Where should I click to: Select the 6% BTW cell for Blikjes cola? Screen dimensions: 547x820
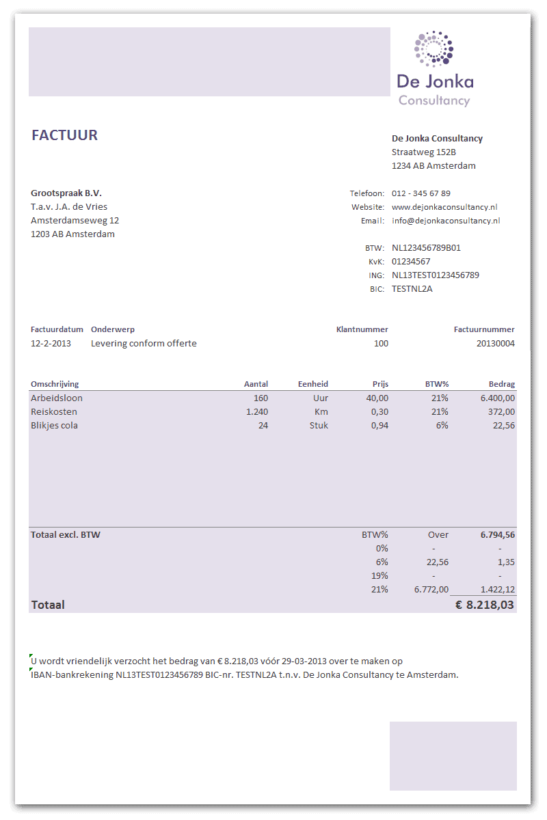coord(442,426)
